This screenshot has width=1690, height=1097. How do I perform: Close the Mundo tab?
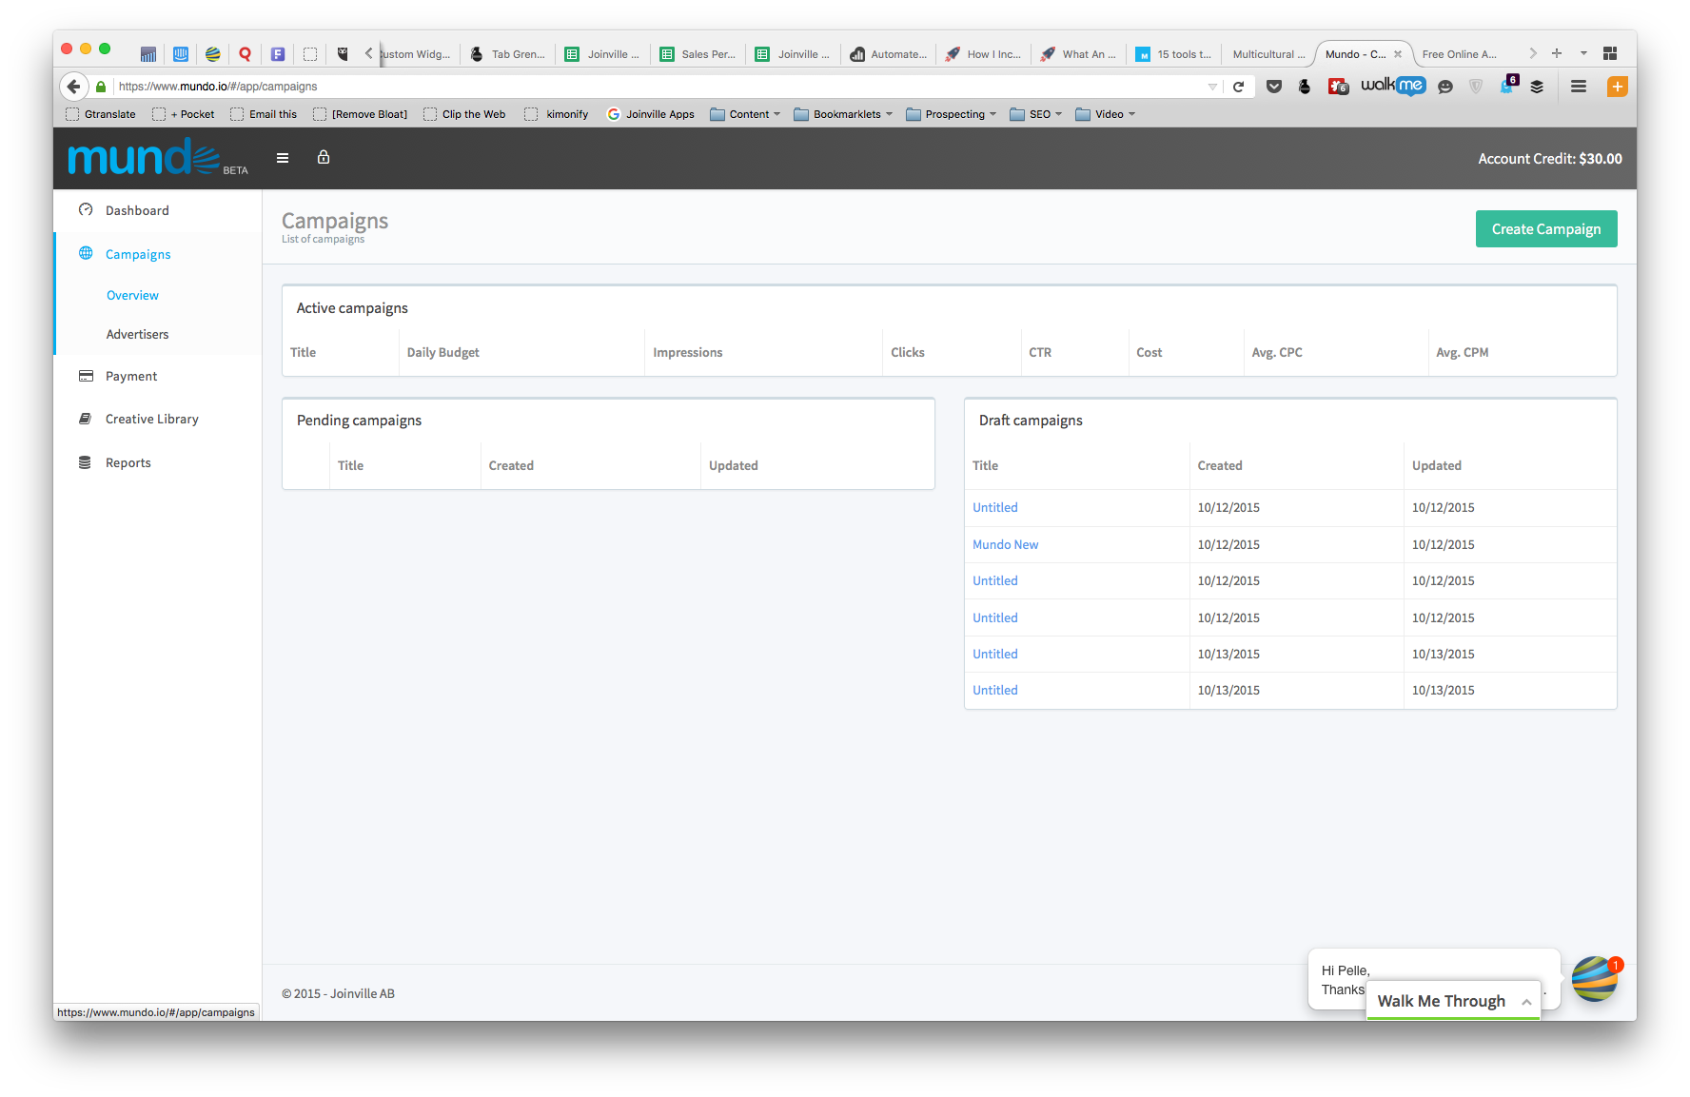point(1398,54)
